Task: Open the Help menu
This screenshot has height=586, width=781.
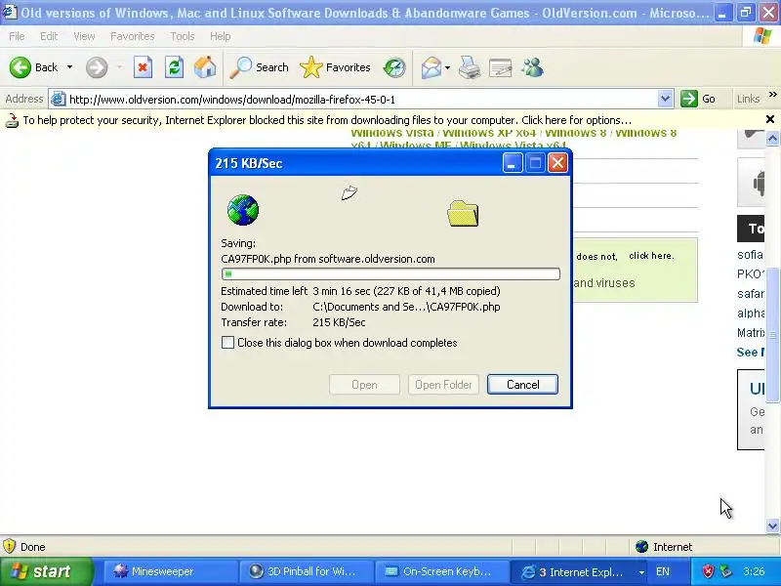Action: click(221, 36)
